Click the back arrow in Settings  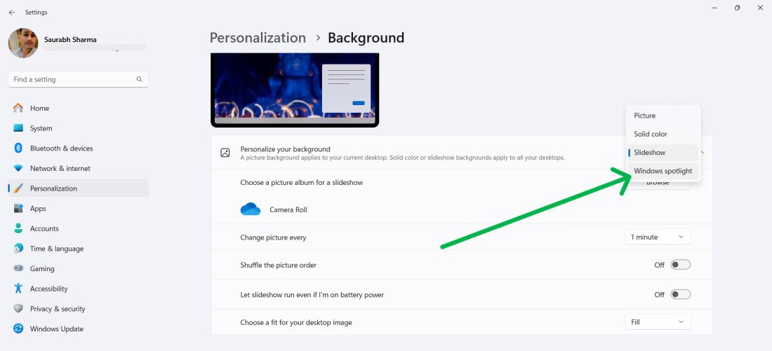[12, 13]
